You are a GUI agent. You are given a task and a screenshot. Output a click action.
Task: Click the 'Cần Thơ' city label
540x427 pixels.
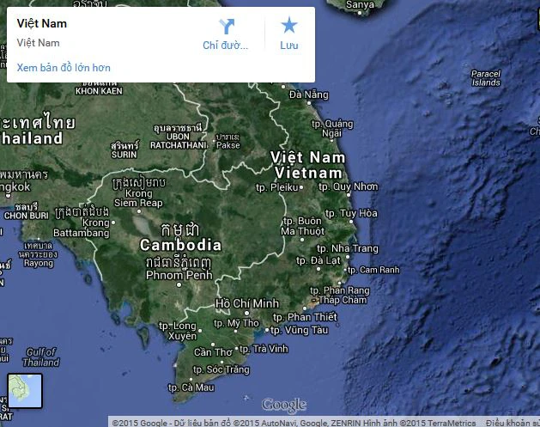click(x=213, y=352)
